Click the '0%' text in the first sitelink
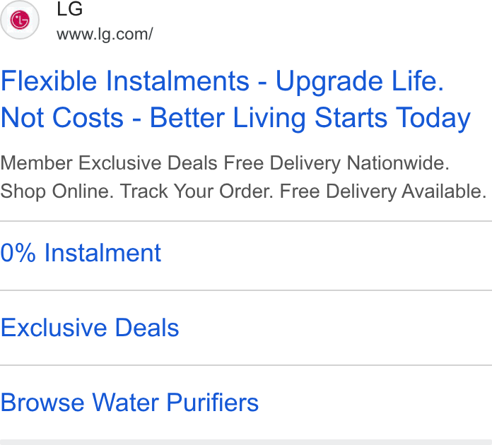Screen dimensions: 492x445 click(x=18, y=252)
